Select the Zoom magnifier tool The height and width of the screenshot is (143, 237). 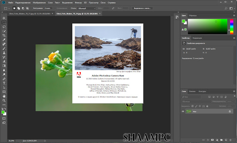click(4, 101)
